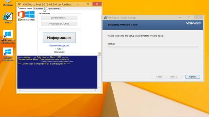Minimize the KMSAuto Net window
The height and width of the screenshot is (117, 209).
[x=78, y=4]
